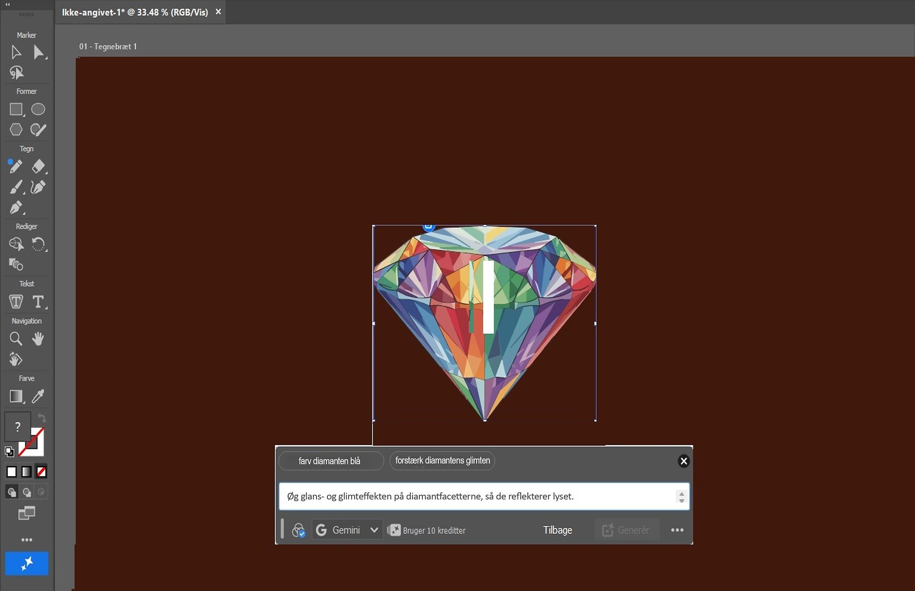
Task: Click the prompt field up arrow
Action: (681, 493)
